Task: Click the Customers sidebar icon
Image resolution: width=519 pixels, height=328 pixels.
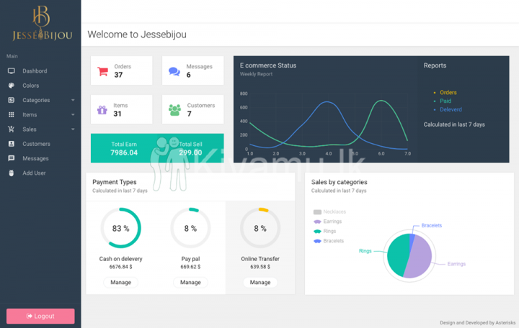Action: [12, 144]
